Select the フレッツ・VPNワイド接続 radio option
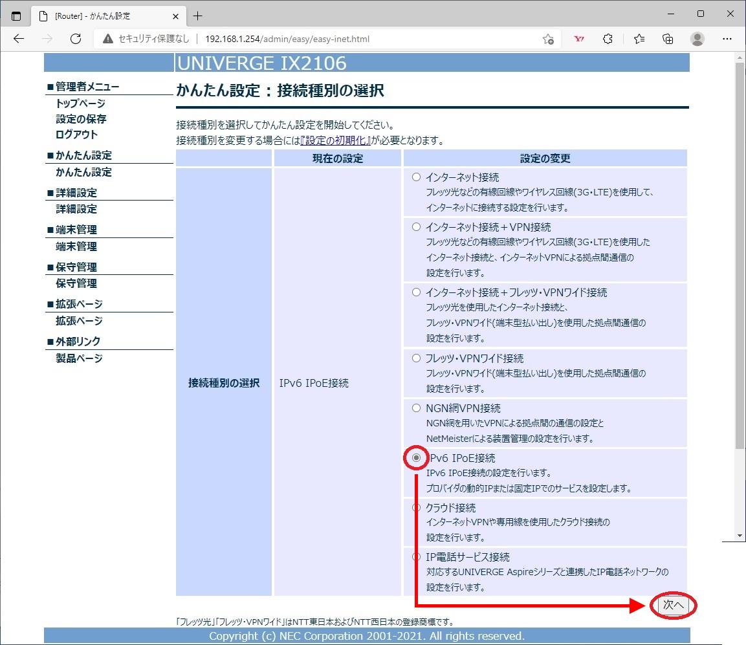The image size is (746, 645). tap(416, 358)
